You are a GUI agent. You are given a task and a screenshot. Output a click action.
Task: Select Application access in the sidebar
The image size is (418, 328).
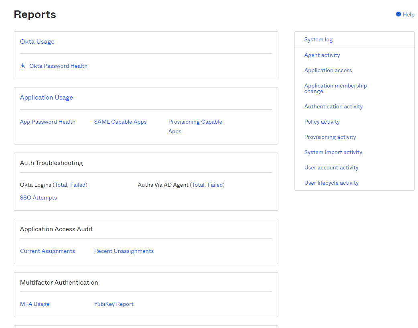coord(328,70)
